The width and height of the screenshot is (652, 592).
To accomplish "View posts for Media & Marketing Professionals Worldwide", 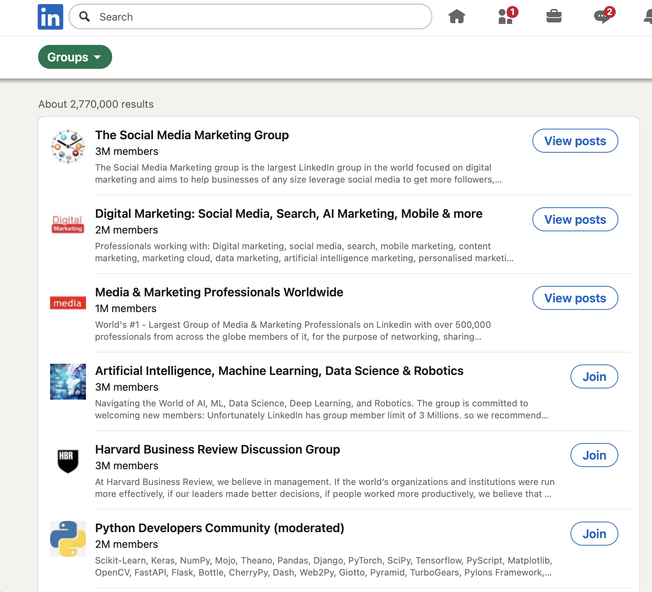I will click(575, 298).
